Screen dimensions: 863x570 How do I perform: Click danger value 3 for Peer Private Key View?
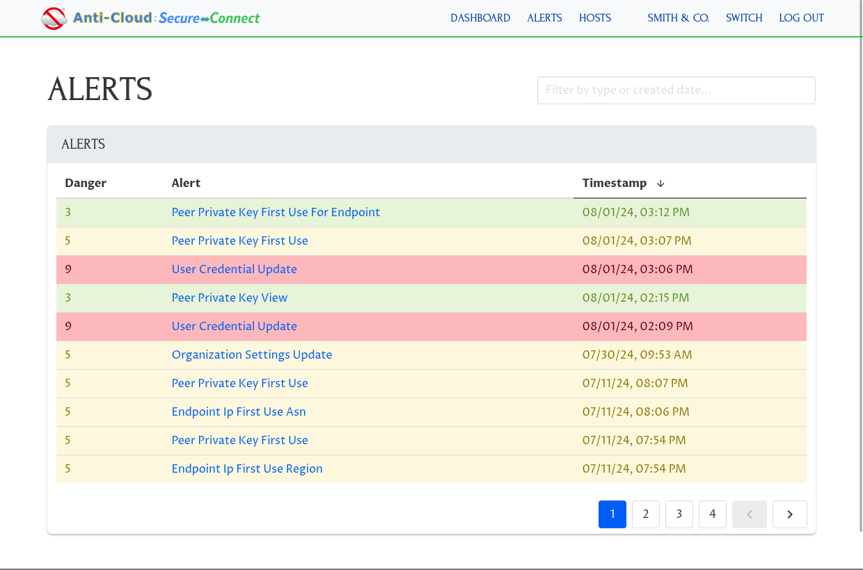pyautogui.click(x=68, y=298)
